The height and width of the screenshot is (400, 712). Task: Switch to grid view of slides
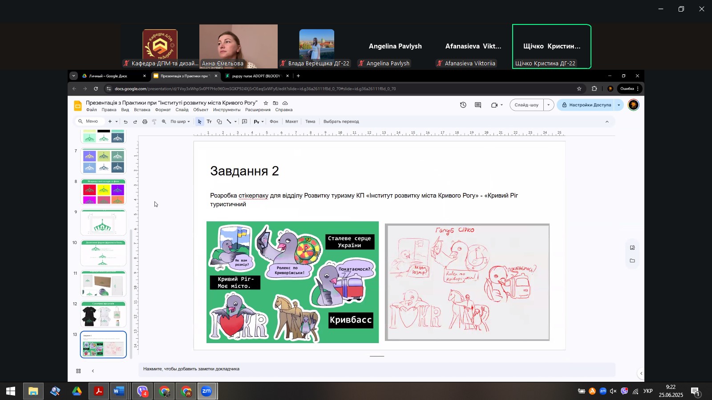pyautogui.click(x=78, y=371)
